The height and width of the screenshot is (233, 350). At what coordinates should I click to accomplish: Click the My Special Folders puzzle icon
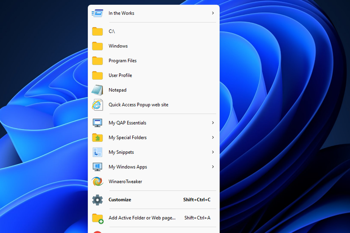tap(97, 138)
